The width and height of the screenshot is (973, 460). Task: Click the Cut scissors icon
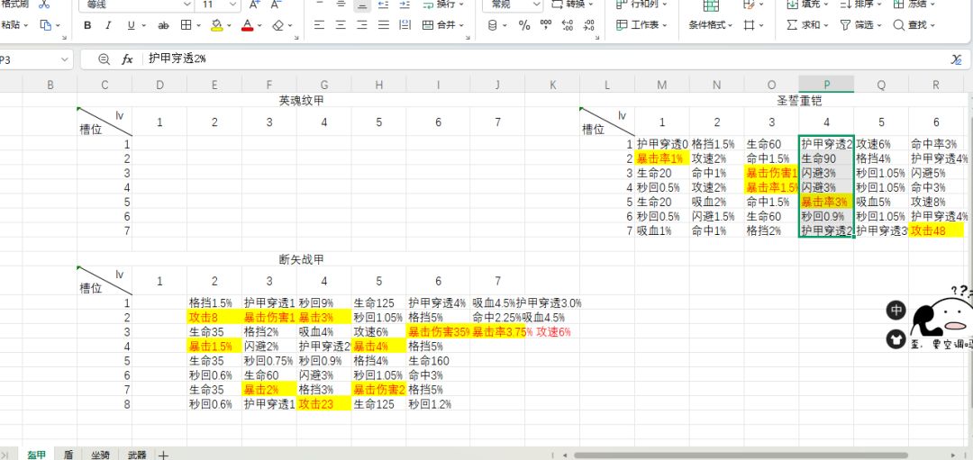point(44,5)
